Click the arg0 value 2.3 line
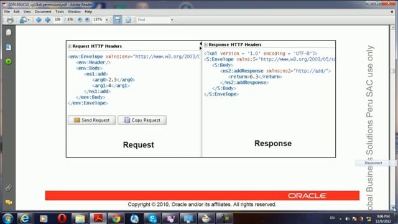The width and height of the screenshot is (398, 224). pyautogui.click(x=113, y=80)
